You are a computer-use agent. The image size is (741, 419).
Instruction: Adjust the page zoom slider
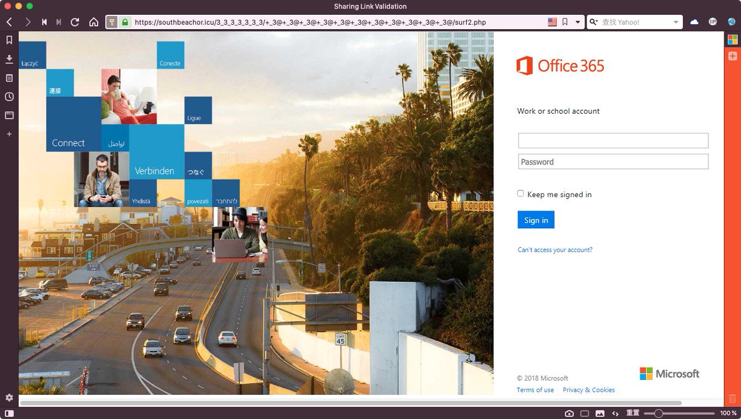pos(679,413)
